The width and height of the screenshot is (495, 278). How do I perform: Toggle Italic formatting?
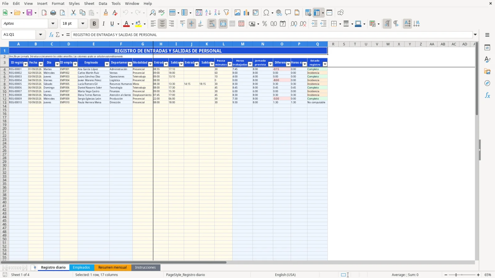(x=103, y=24)
